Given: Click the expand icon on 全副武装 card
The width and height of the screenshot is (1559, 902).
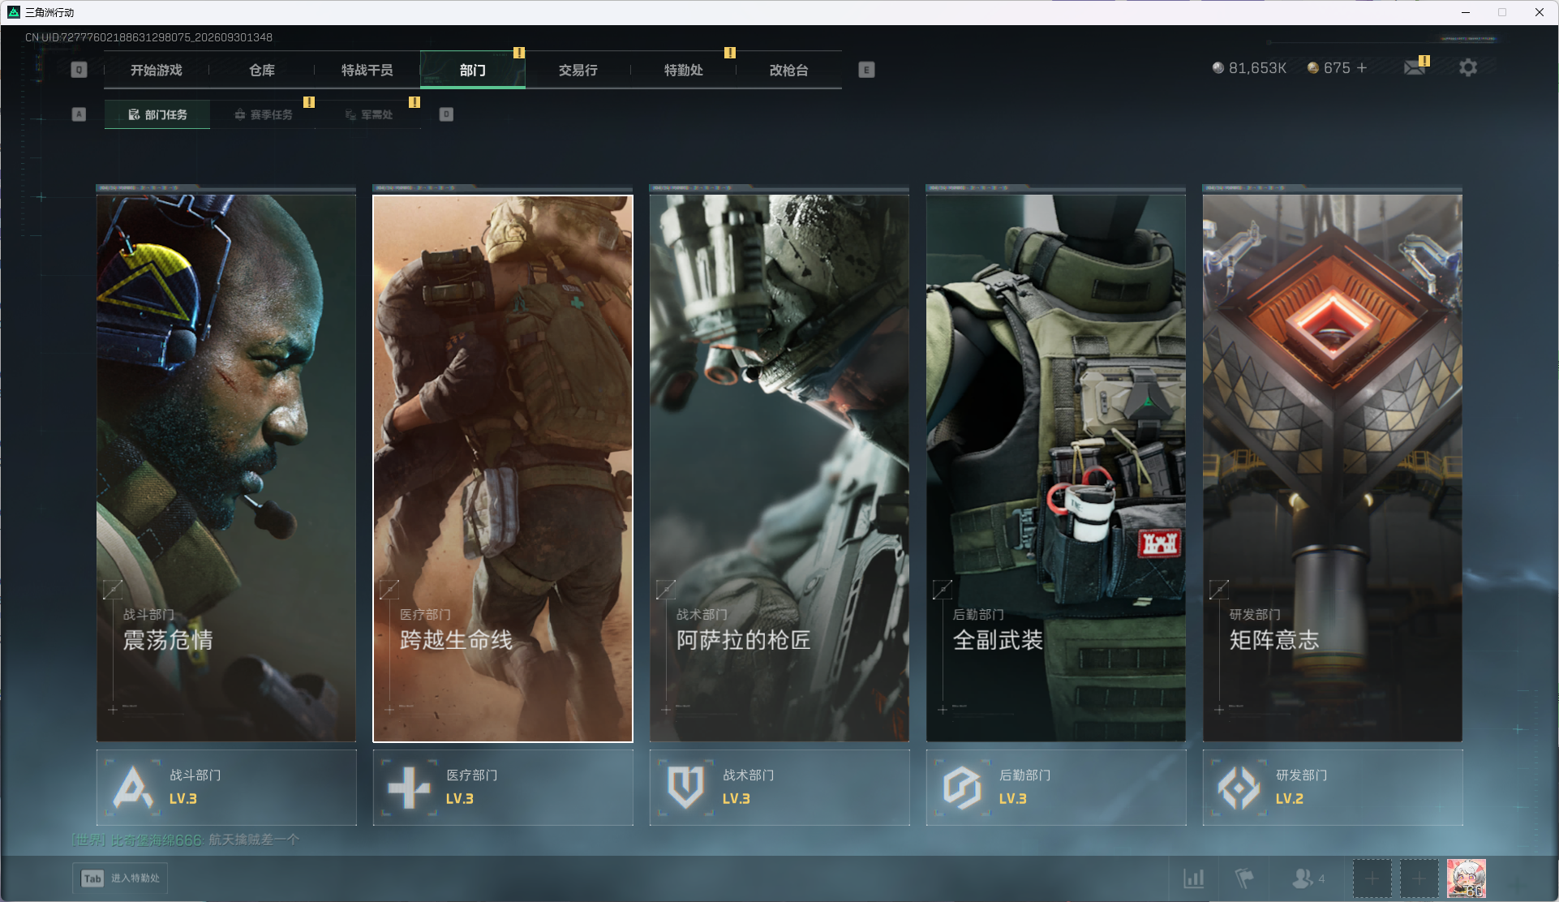Looking at the screenshot, I should tap(943, 590).
